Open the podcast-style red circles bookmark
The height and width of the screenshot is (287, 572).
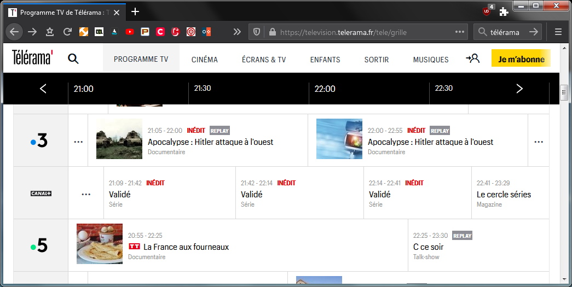tap(191, 32)
